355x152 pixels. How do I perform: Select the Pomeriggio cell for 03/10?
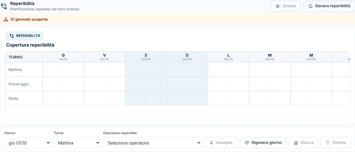[146, 84]
